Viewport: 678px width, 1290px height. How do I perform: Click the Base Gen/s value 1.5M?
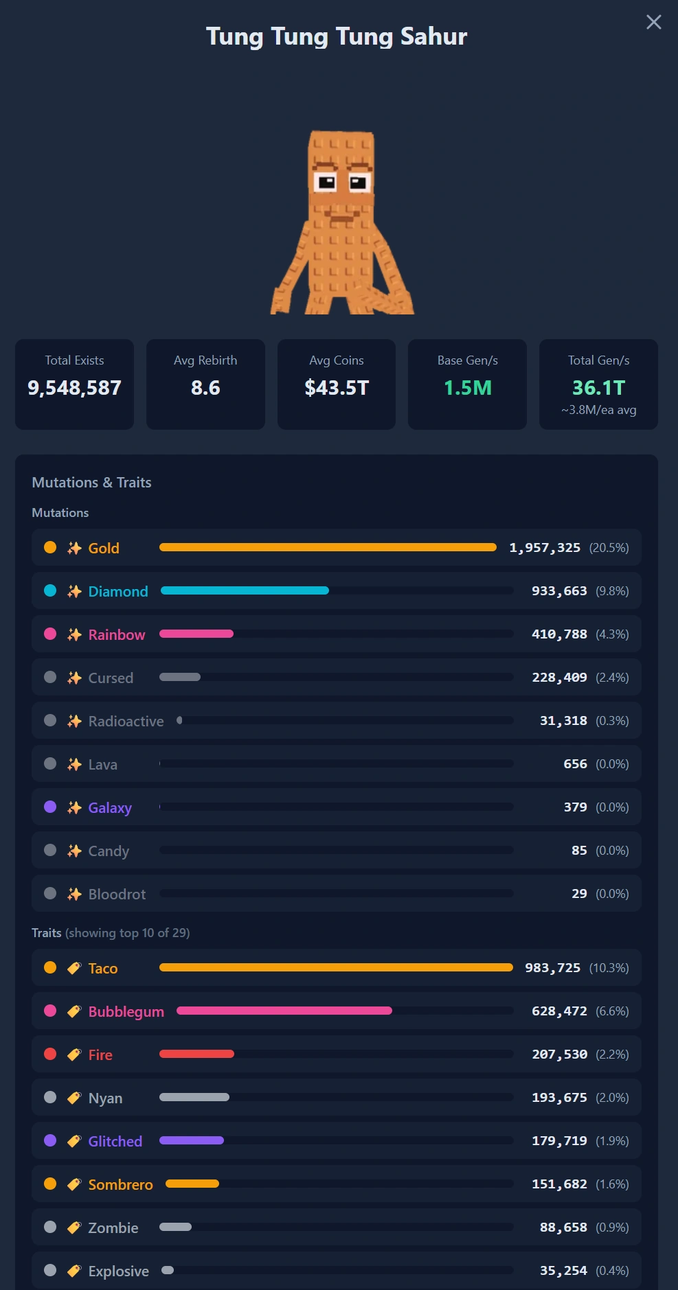click(468, 388)
